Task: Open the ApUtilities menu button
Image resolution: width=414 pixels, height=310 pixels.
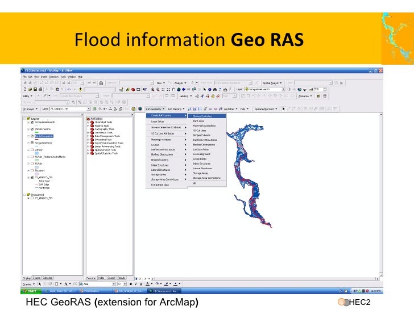Action: point(230,109)
